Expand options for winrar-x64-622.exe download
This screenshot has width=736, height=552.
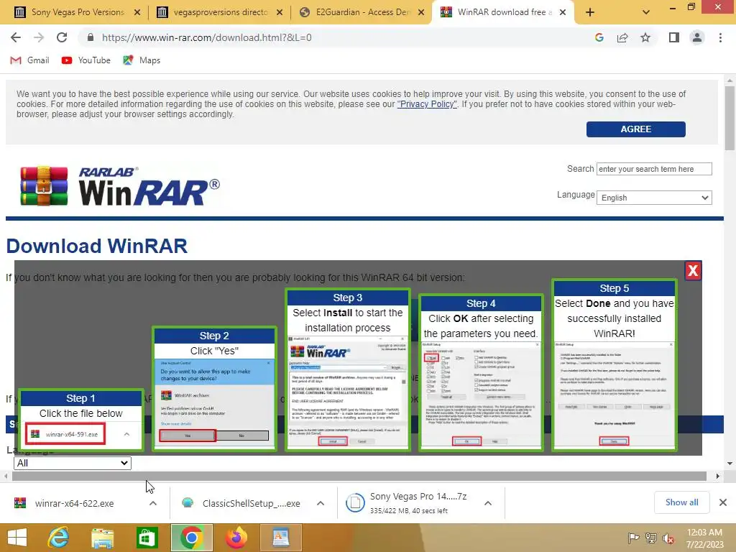pos(153,503)
